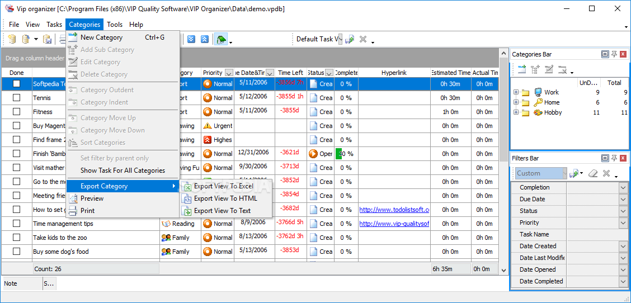
Task: Click the eraser clear-filter icon in Filters Bar
Action: [x=593, y=173]
